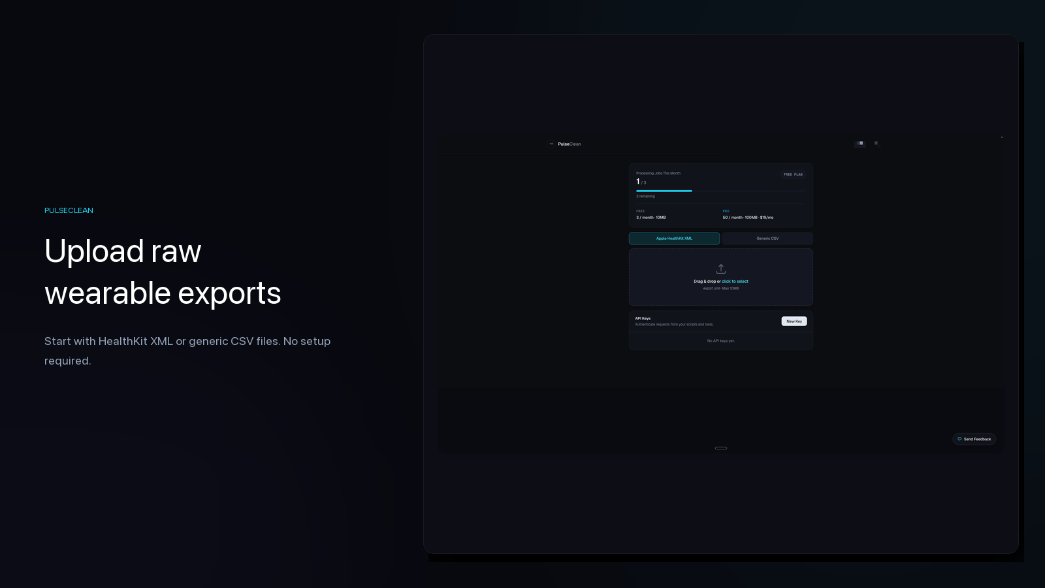Click the PulseClean logo icon in header

click(551, 144)
